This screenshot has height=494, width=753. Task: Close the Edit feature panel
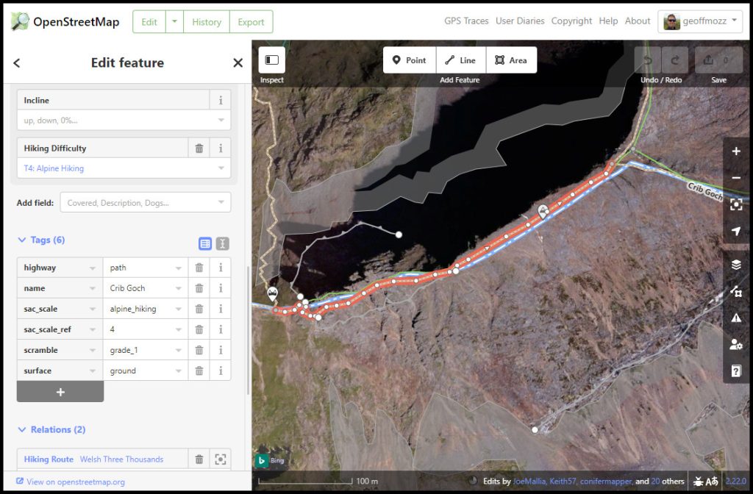coord(238,63)
